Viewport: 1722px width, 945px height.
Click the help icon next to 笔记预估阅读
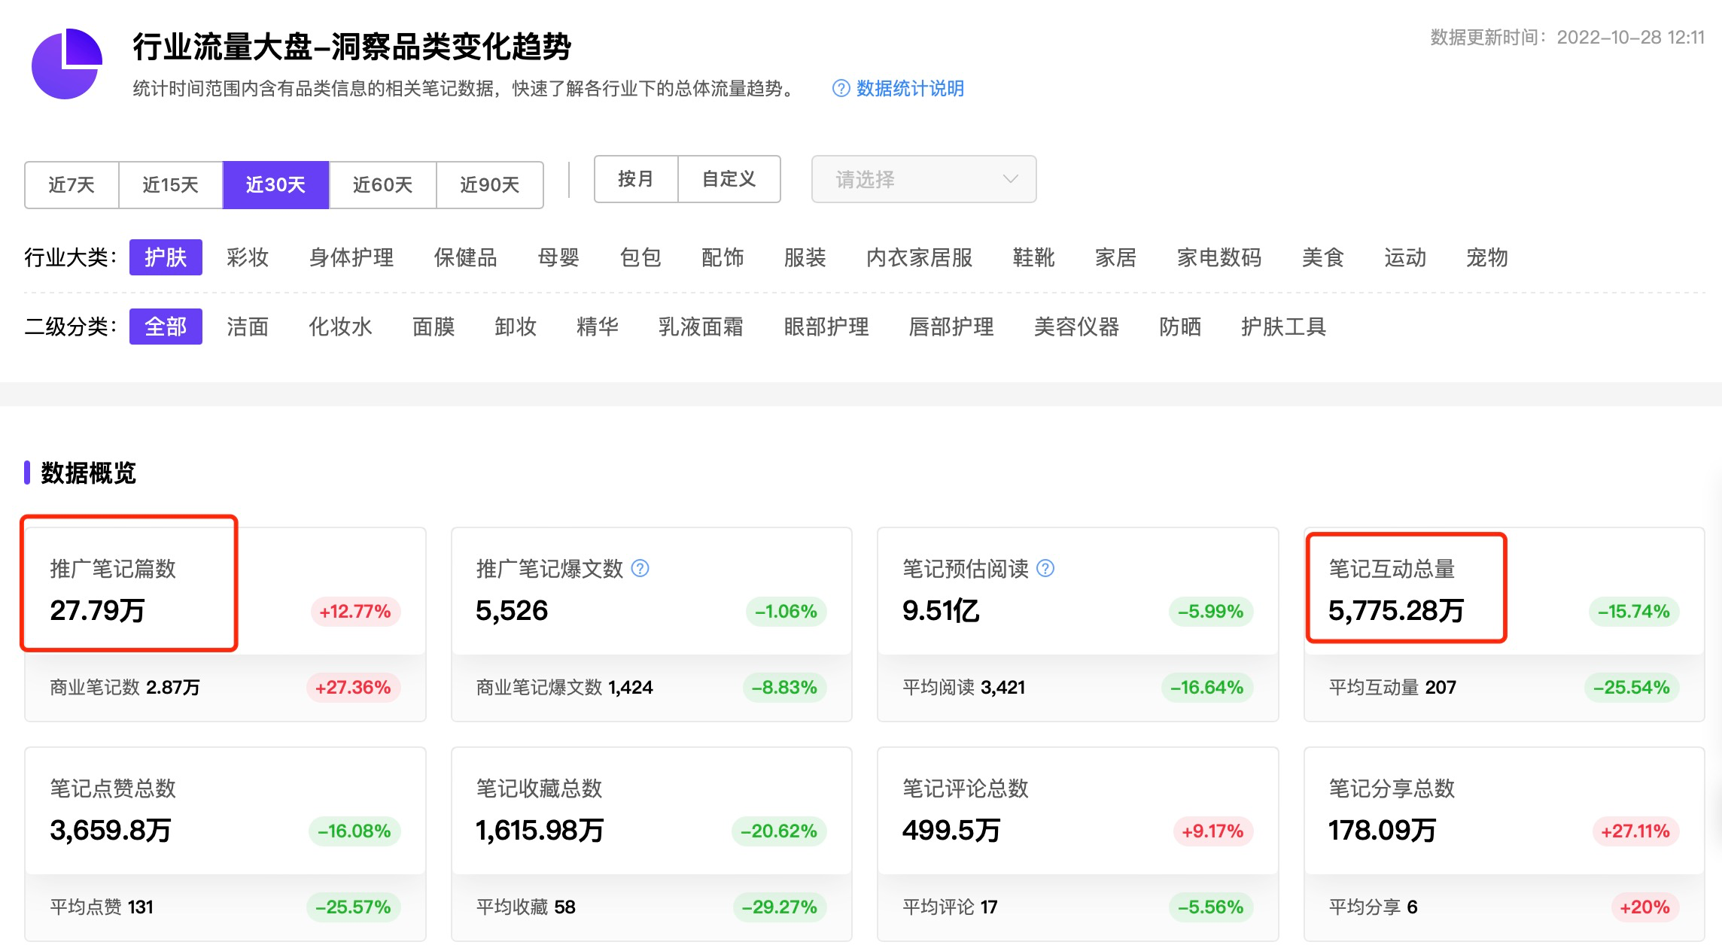(x=1045, y=568)
